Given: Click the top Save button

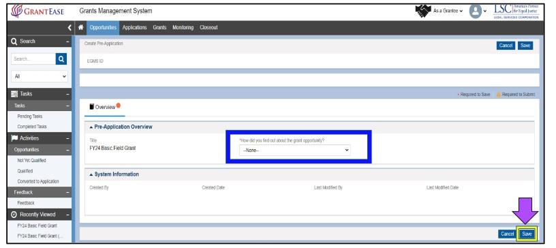Looking at the screenshot, I should tap(525, 46).
